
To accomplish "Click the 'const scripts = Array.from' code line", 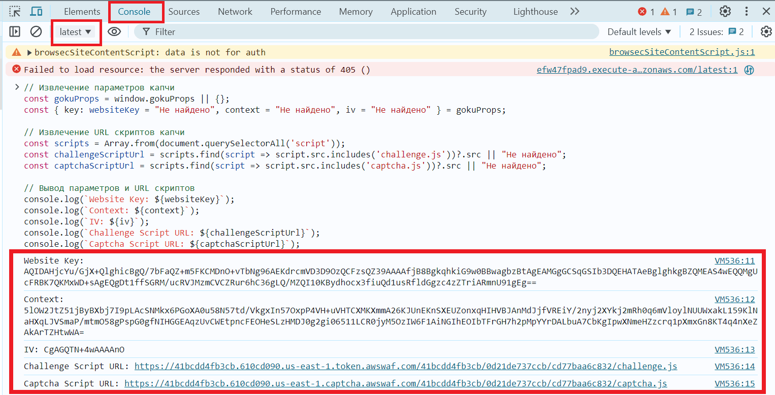I will click(185, 143).
